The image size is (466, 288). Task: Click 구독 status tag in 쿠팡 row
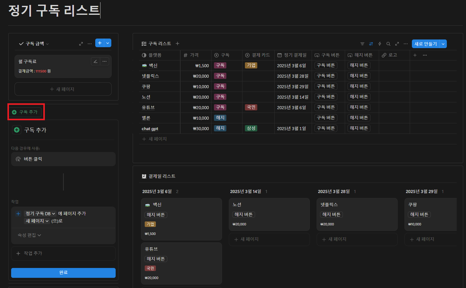click(220, 86)
